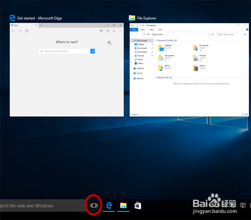Expand the File Explorer ribbon chevron
Viewport: 251px width, 220px height.
(x=244, y=30)
